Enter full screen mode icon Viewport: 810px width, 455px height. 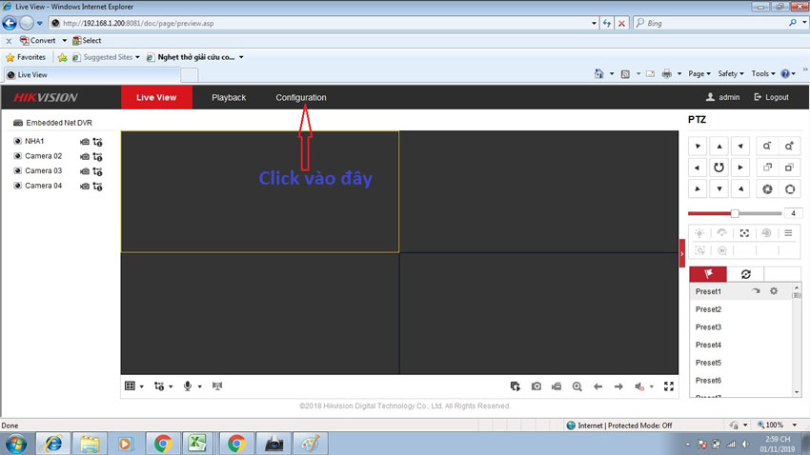tap(669, 386)
